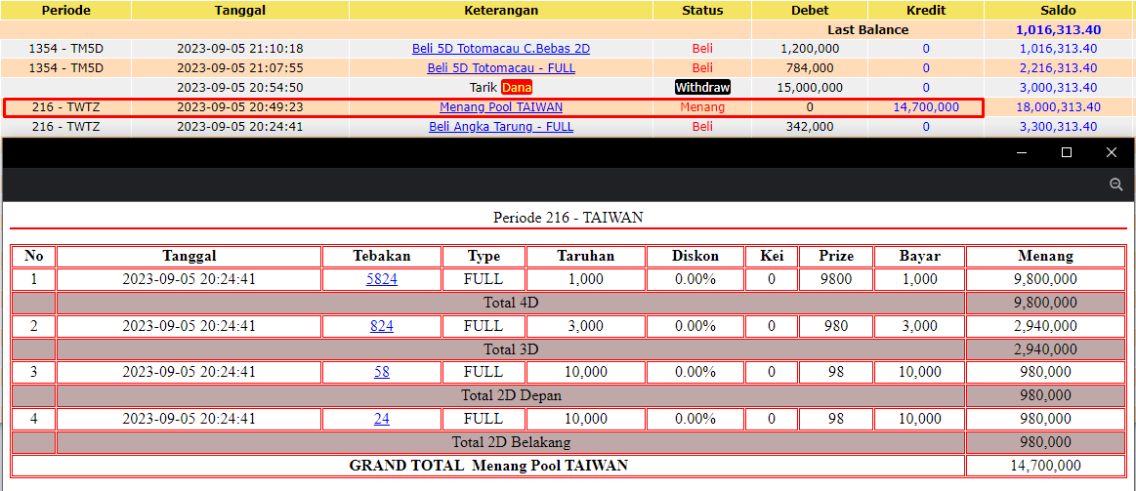Click prize value 9800

836,279
